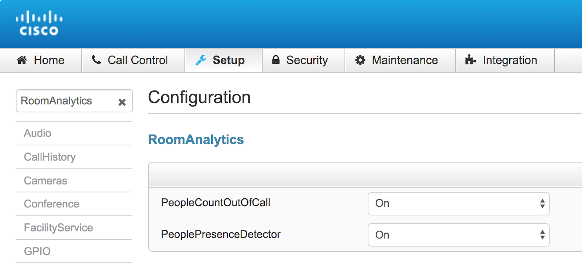Clear the RoomAnalytics search filter
The image size is (582, 267).
(x=122, y=102)
